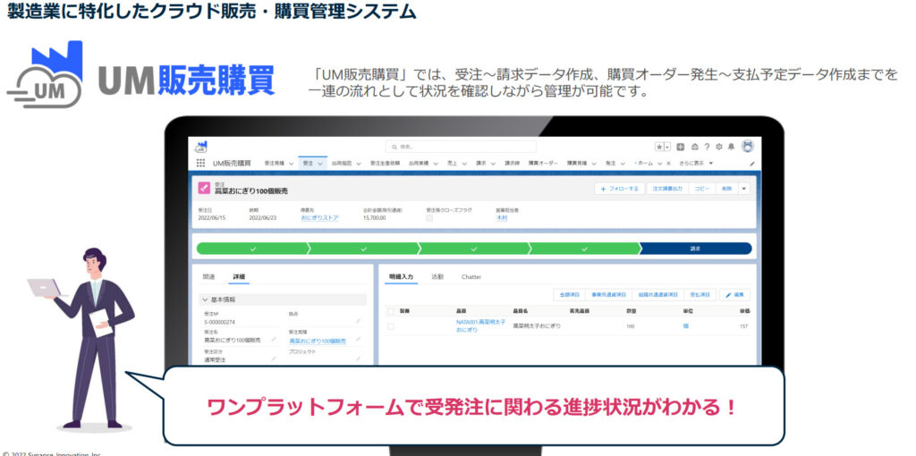This screenshot has width=916, height=456.
Task: Switch to the 詳細 tab
Action: point(239,277)
